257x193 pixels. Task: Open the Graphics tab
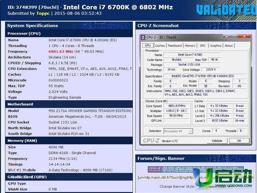[216, 46]
